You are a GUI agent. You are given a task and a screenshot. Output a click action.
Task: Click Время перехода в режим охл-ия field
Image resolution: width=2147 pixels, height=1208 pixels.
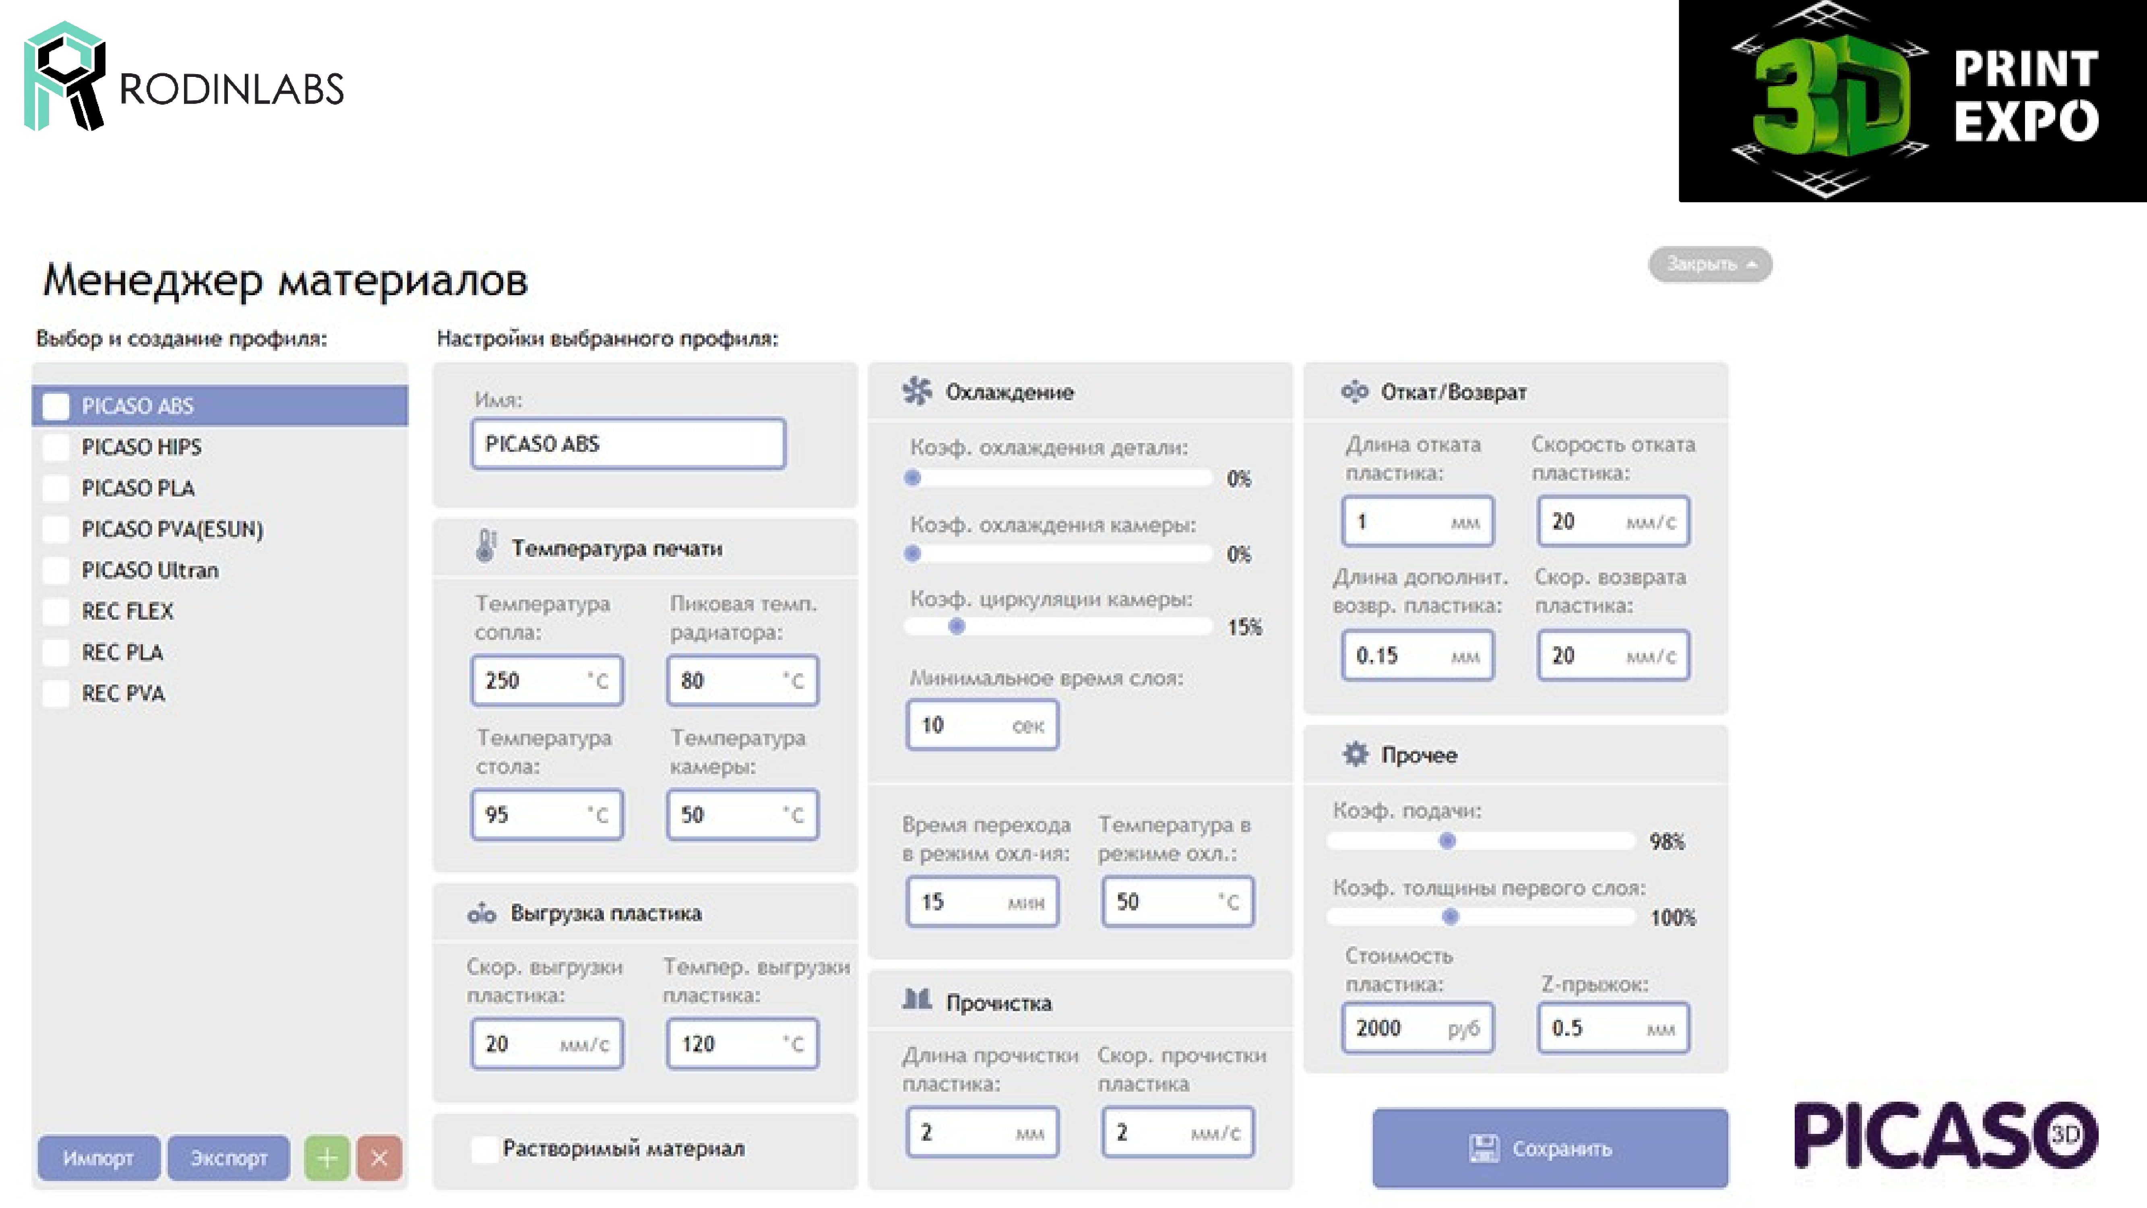(983, 901)
